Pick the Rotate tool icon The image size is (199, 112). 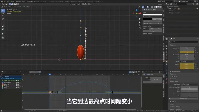[3, 22]
